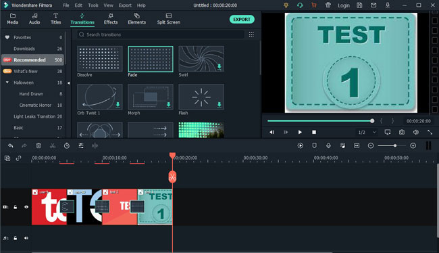Select the Favorites category
This screenshot has height=253, width=439.
pos(33,37)
